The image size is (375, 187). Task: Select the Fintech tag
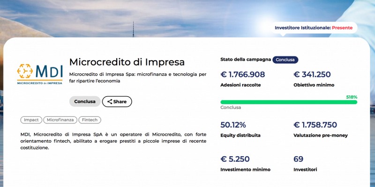(x=90, y=120)
